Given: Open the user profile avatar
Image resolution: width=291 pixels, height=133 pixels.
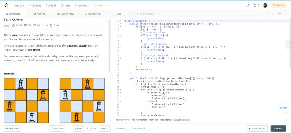Looking at the screenshot, I should click(x=265, y=5).
